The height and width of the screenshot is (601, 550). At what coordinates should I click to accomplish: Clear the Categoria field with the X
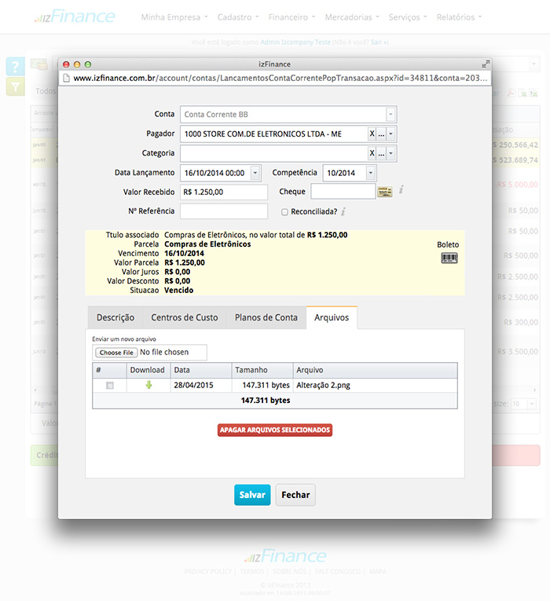coord(372,153)
